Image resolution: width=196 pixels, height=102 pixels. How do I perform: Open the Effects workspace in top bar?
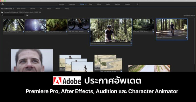point(99,4)
